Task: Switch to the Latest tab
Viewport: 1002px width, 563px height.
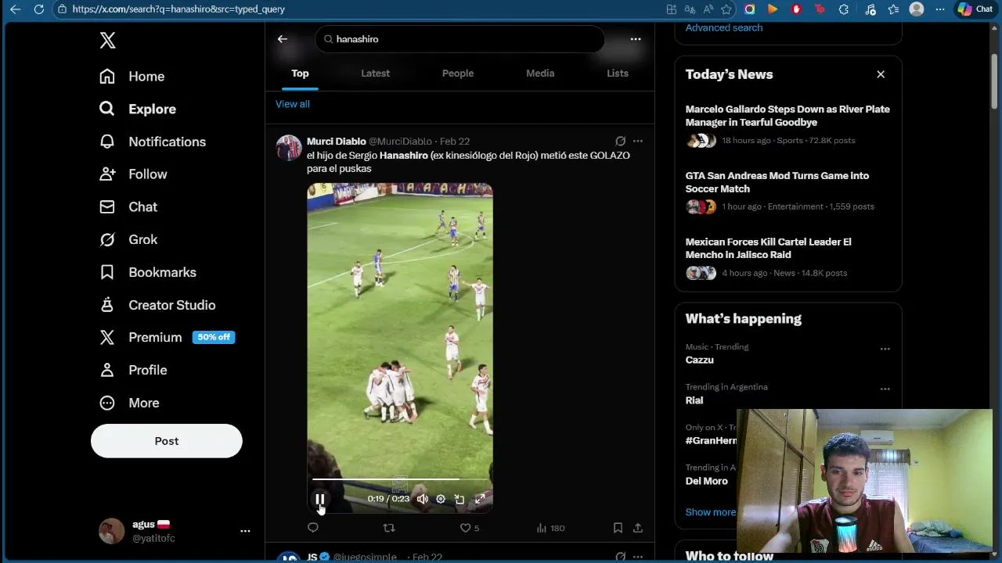Action: [375, 74]
